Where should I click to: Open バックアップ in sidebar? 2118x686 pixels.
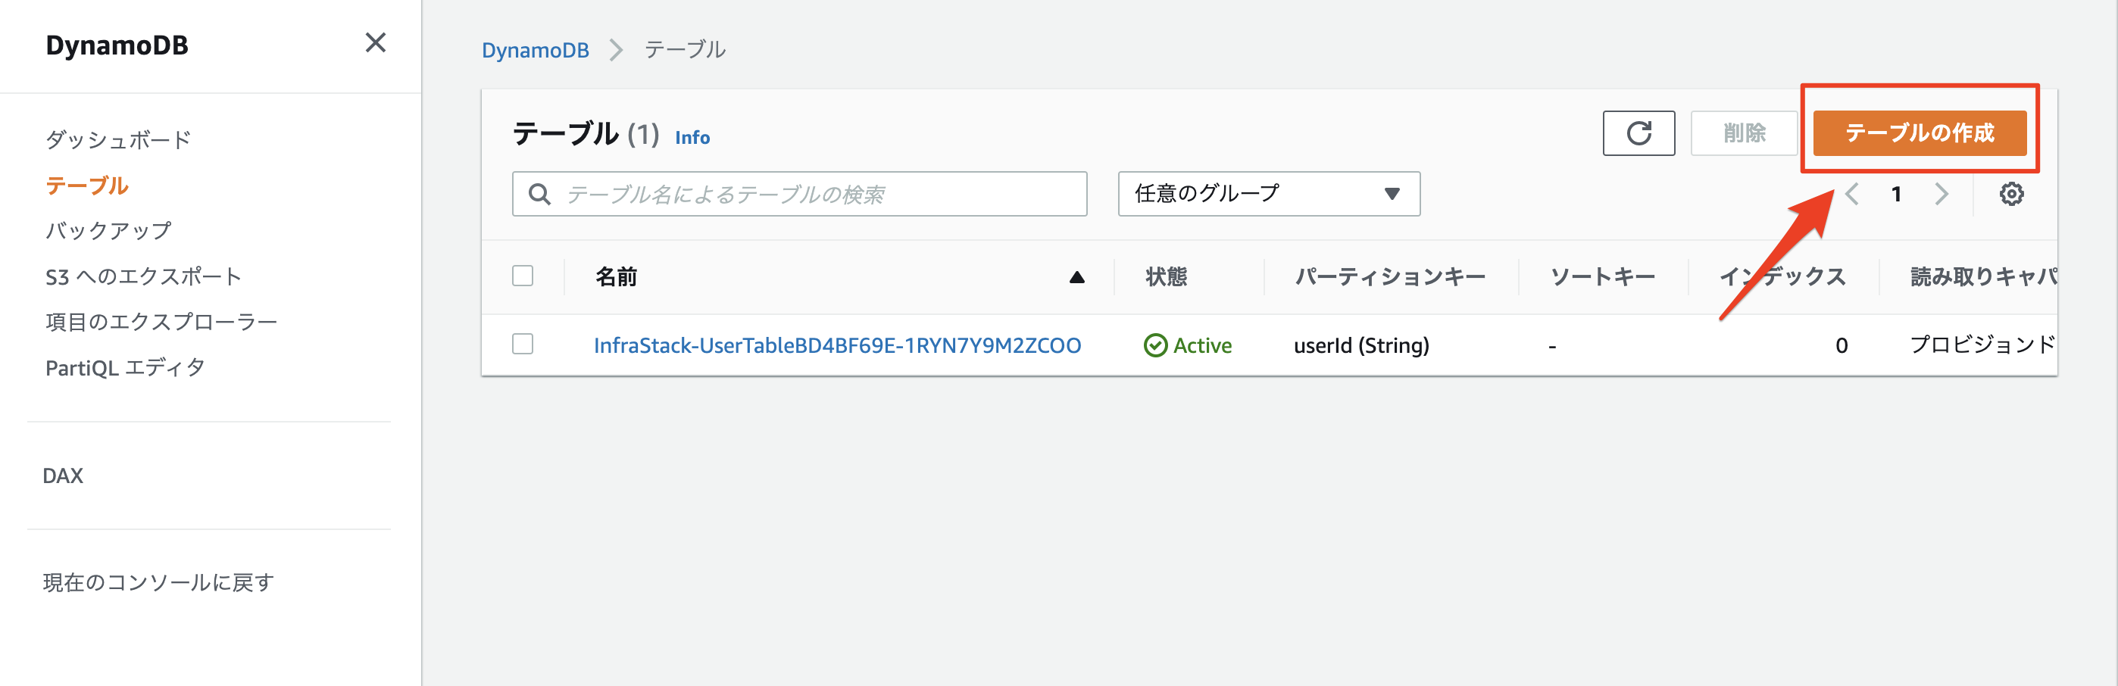pos(108,231)
